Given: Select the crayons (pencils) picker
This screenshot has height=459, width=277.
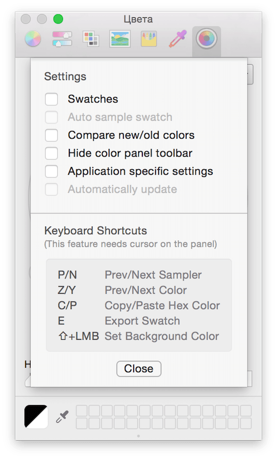Looking at the screenshot, I should coord(149,39).
